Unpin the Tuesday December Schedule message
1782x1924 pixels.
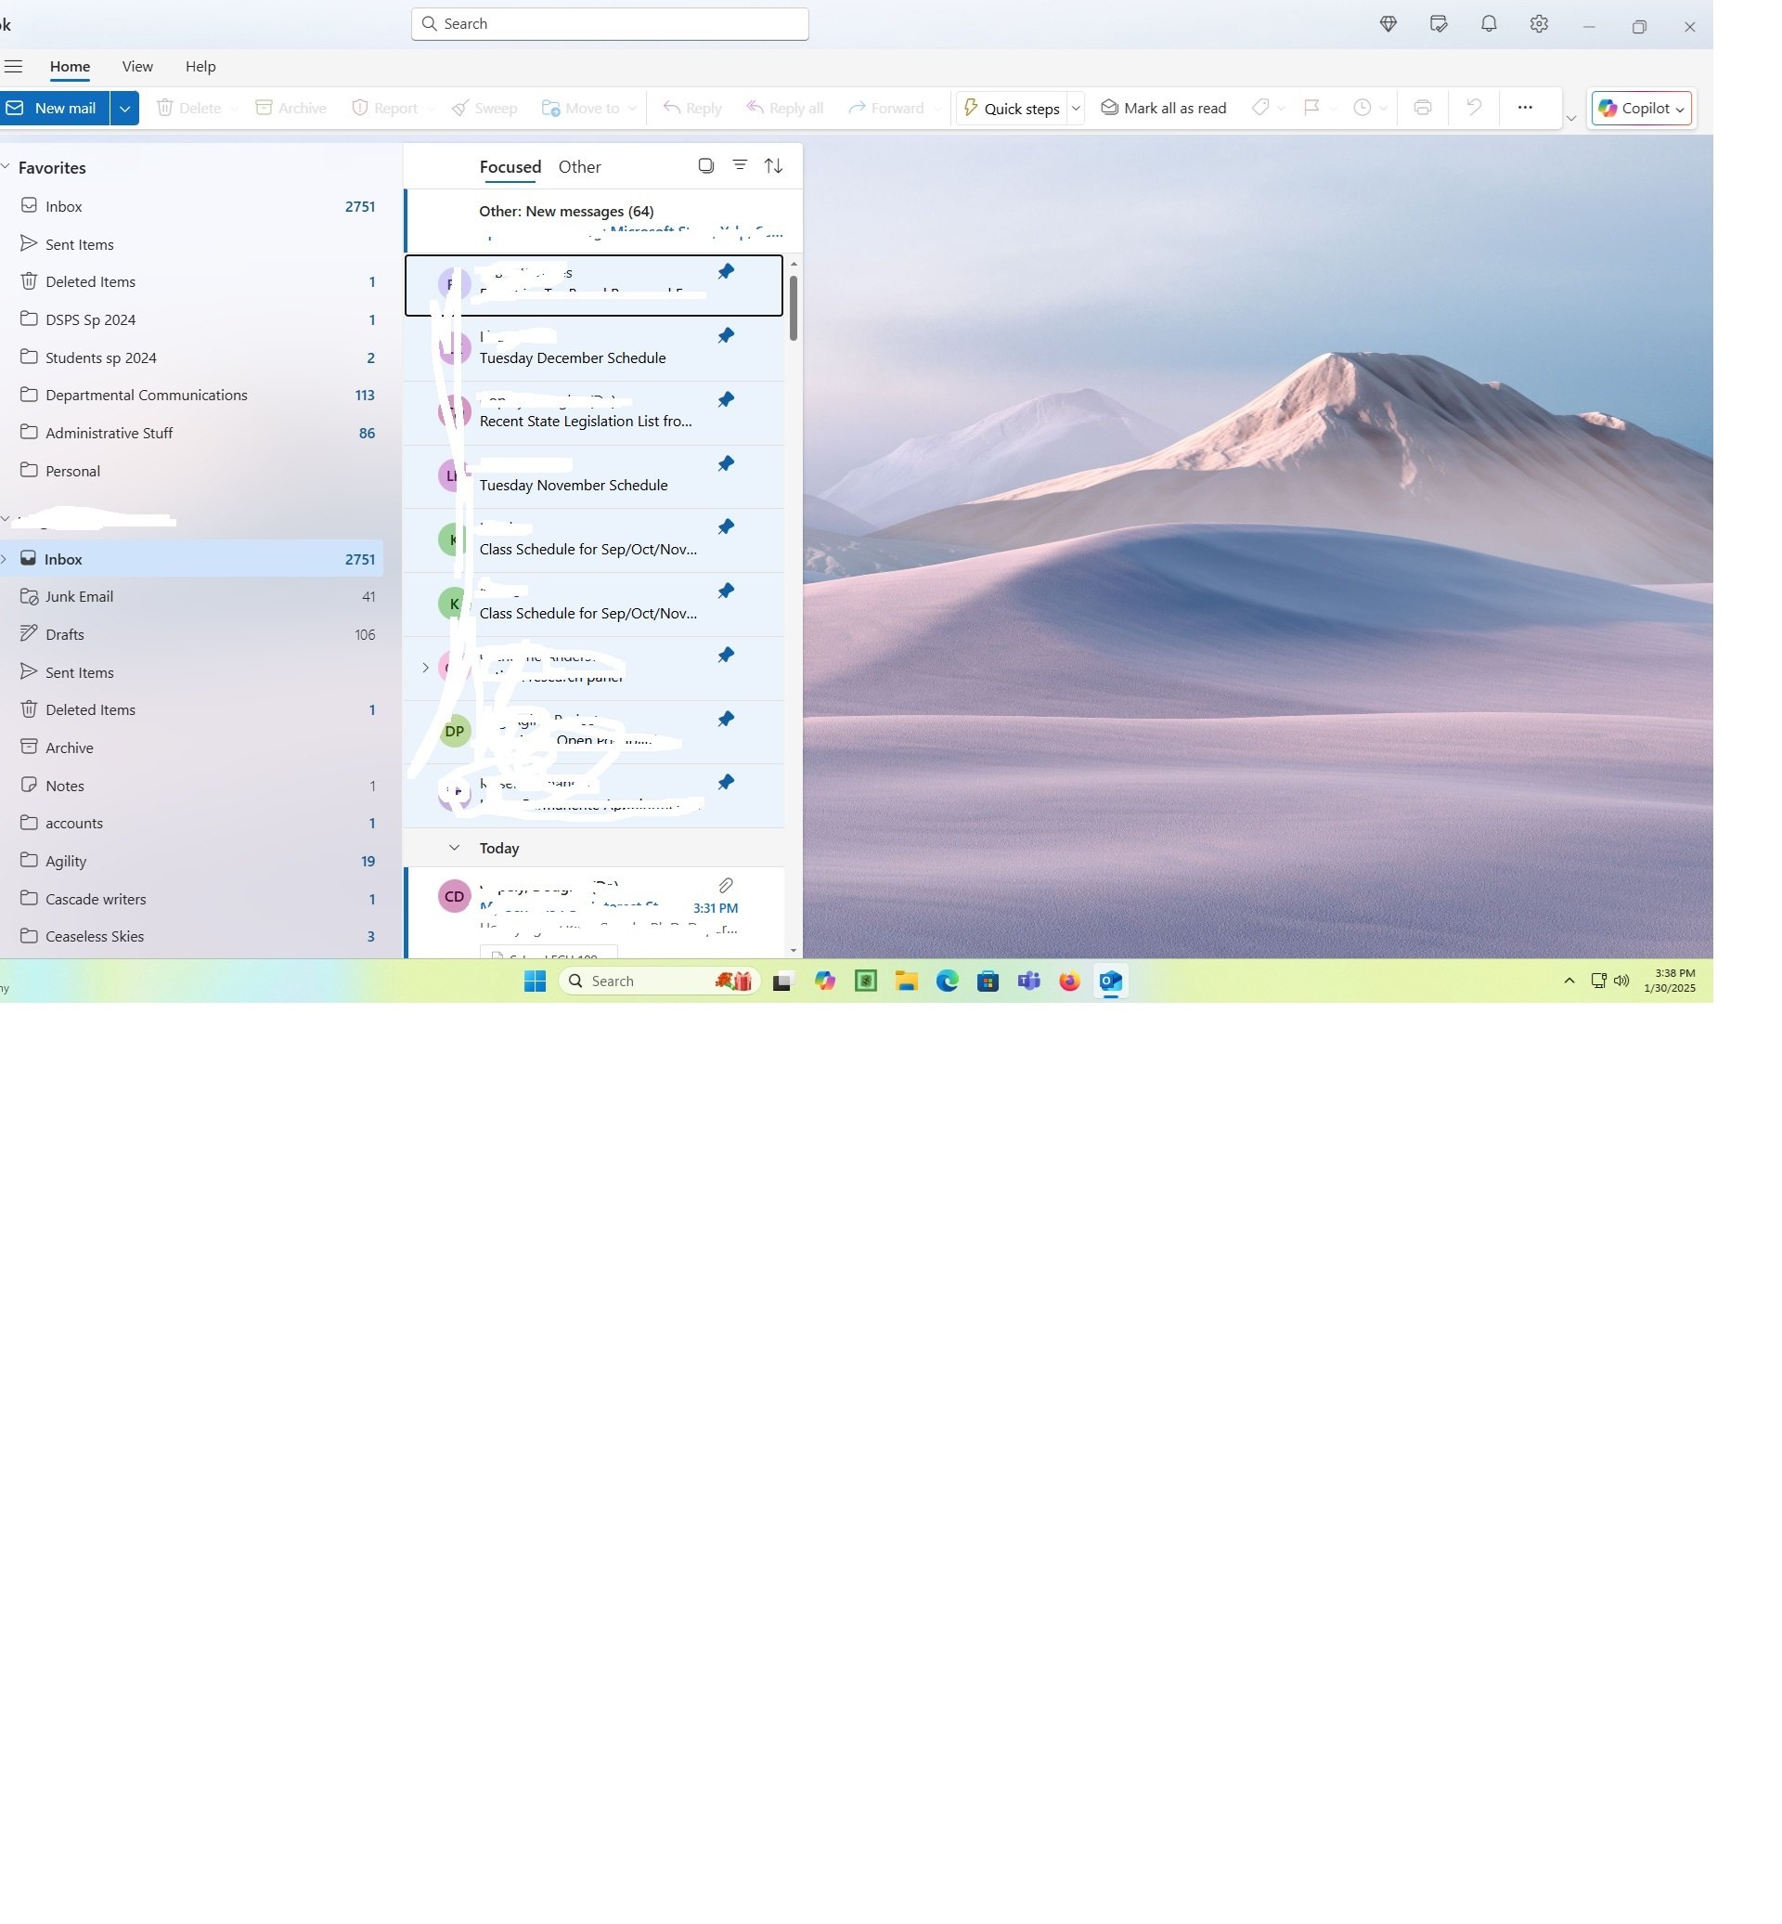pos(726,336)
